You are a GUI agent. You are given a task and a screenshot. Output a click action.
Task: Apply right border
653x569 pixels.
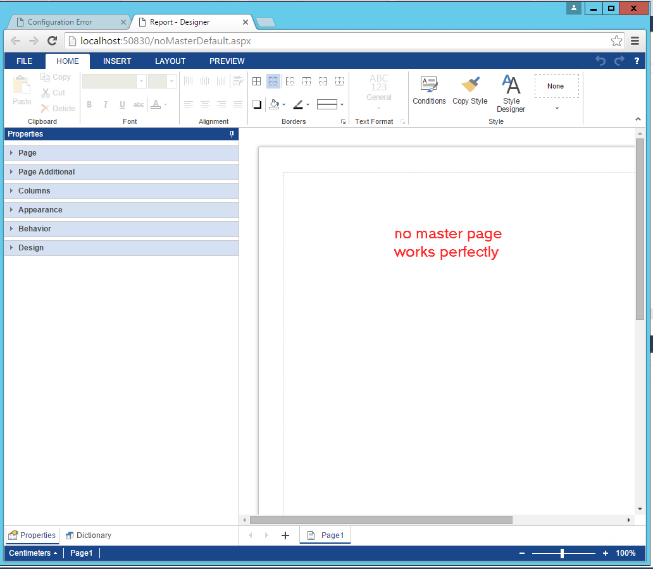(x=323, y=81)
